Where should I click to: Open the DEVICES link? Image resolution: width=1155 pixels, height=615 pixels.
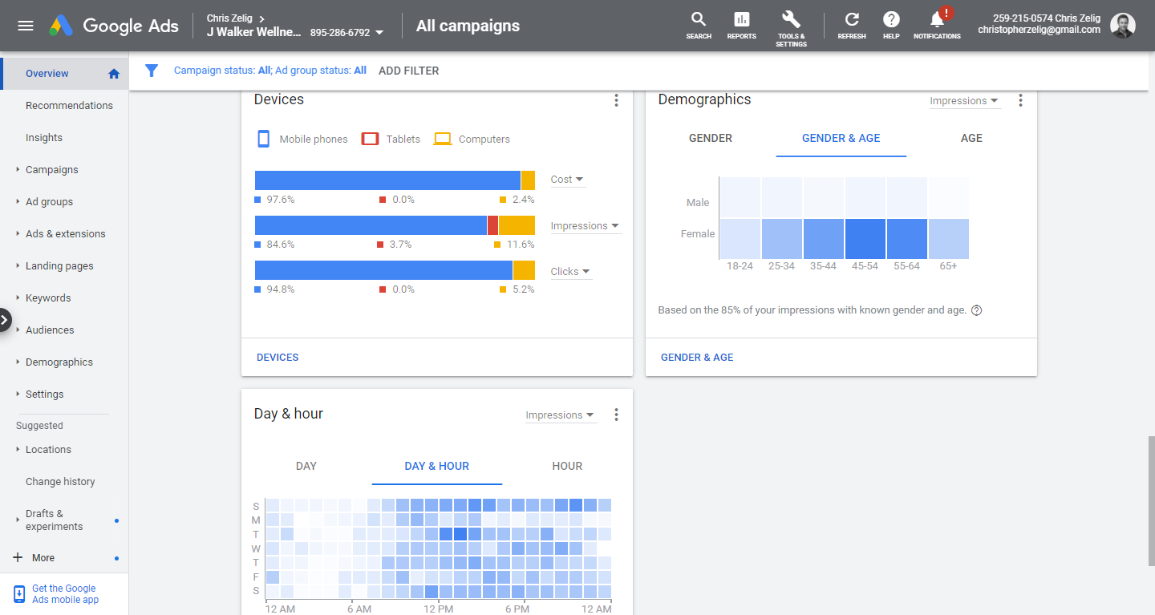point(278,358)
